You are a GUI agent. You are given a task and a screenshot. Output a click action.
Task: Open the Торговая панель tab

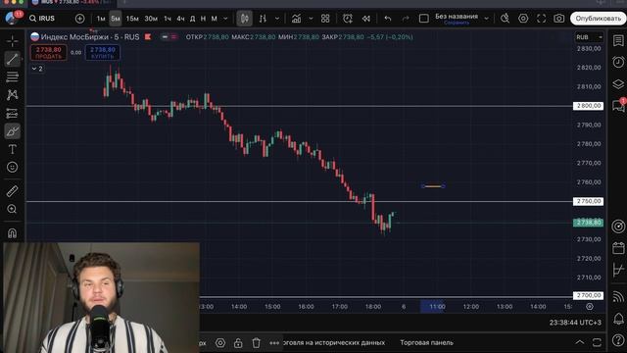pos(427,342)
